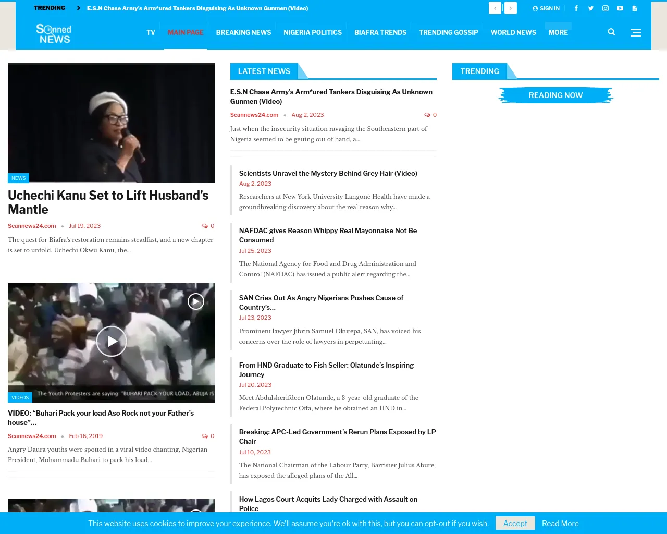The width and height of the screenshot is (667, 534).
Task: Open E.S.N Chase Army's Tankers headline in Latest News
Action: (x=331, y=96)
